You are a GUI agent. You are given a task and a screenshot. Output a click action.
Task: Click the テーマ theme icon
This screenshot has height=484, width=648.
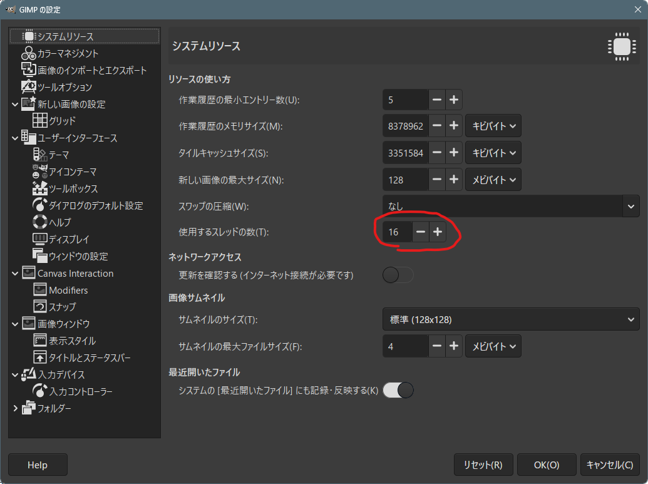(40, 155)
